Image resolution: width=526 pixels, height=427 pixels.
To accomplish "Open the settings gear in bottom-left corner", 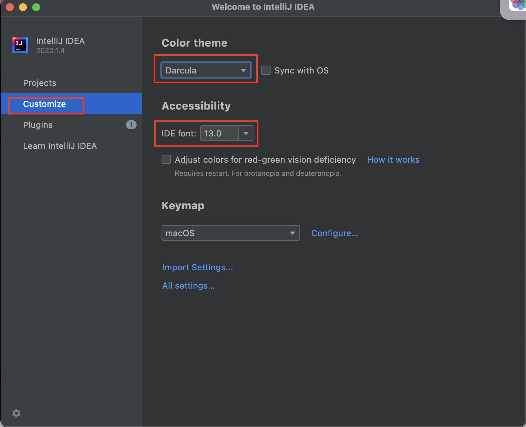I will tap(16, 413).
